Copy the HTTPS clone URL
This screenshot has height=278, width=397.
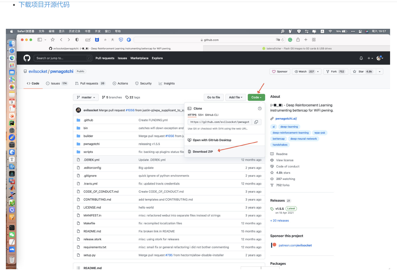click(256, 122)
